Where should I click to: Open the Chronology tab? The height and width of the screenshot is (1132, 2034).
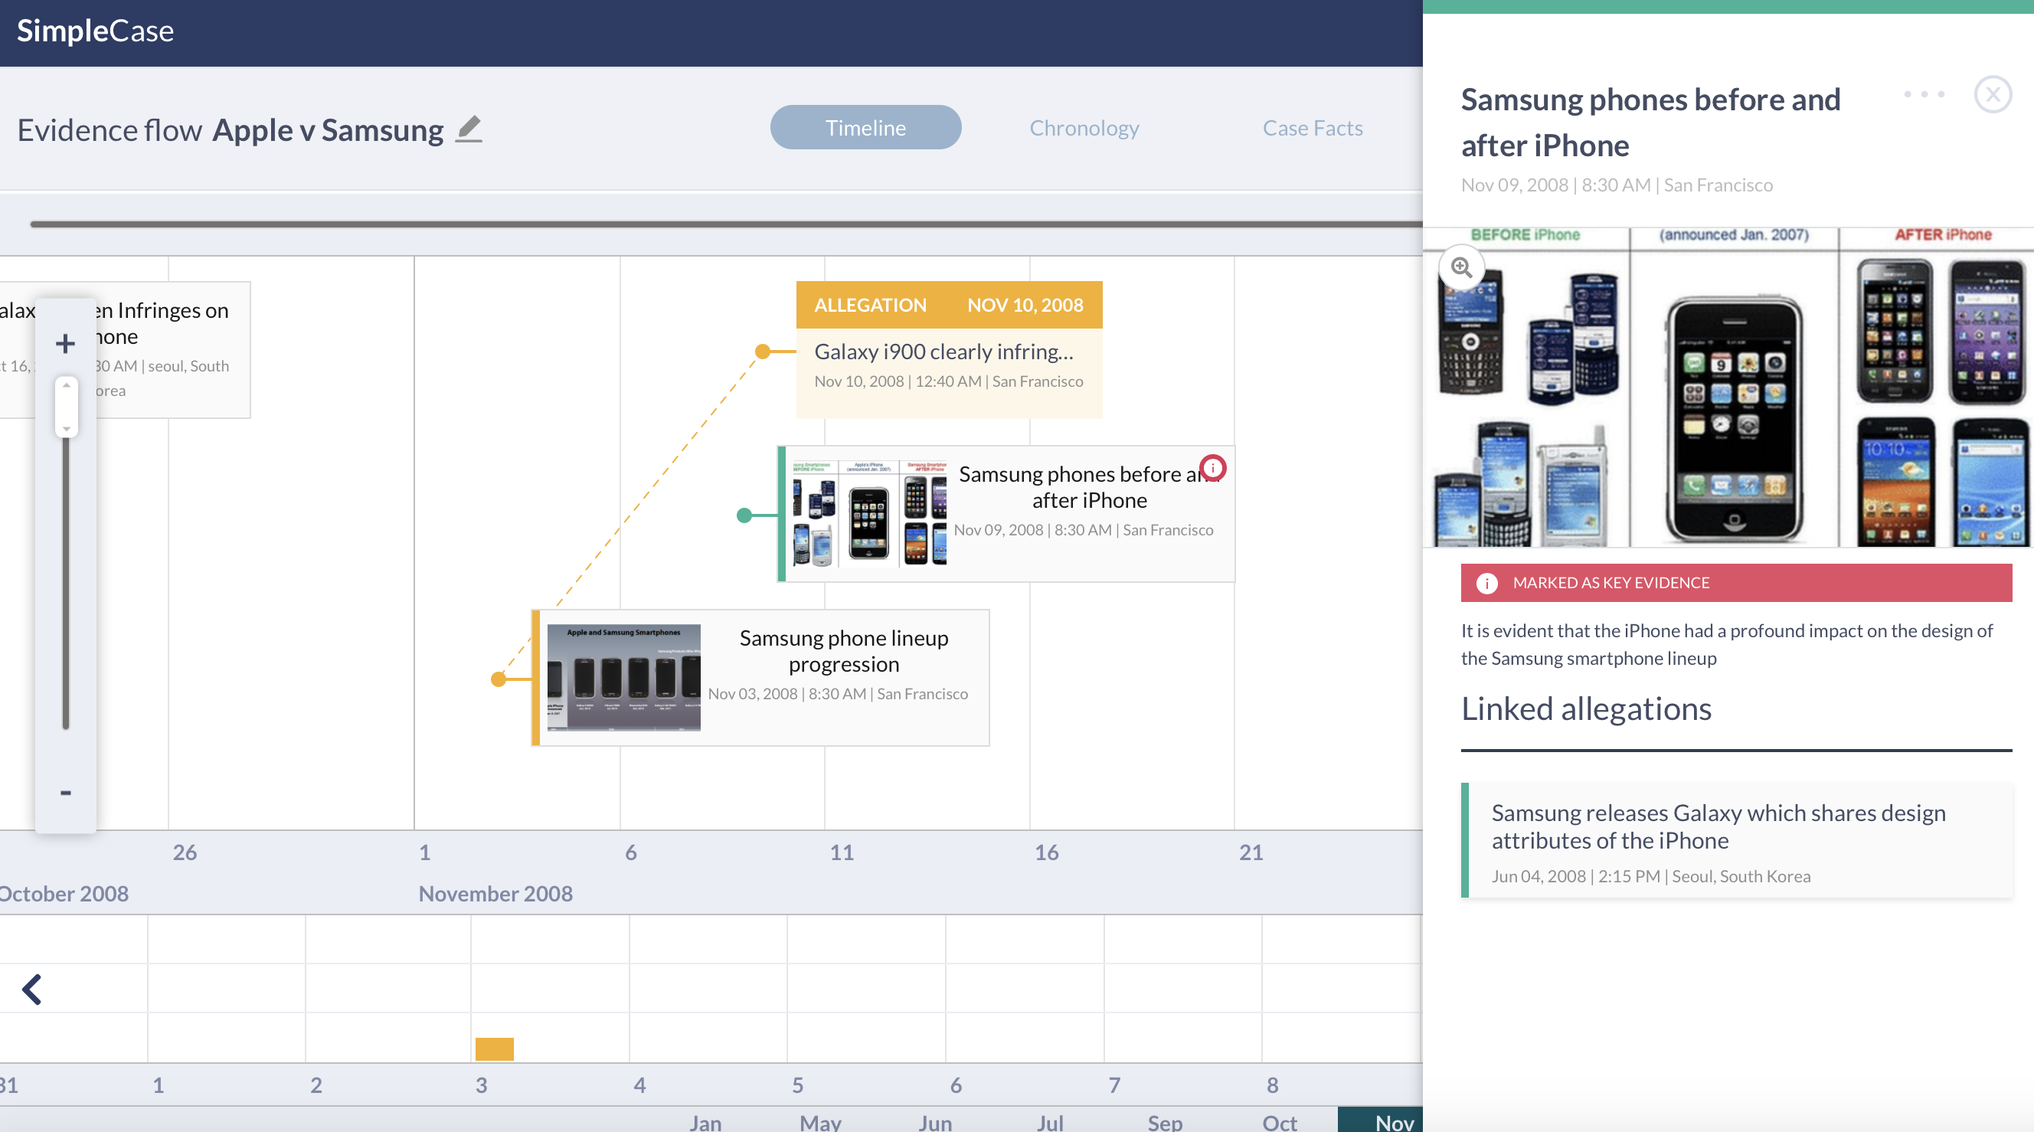pos(1084,128)
